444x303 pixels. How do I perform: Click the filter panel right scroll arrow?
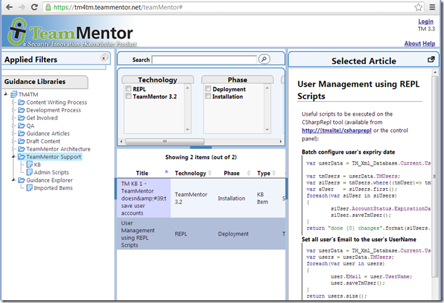click(x=281, y=141)
